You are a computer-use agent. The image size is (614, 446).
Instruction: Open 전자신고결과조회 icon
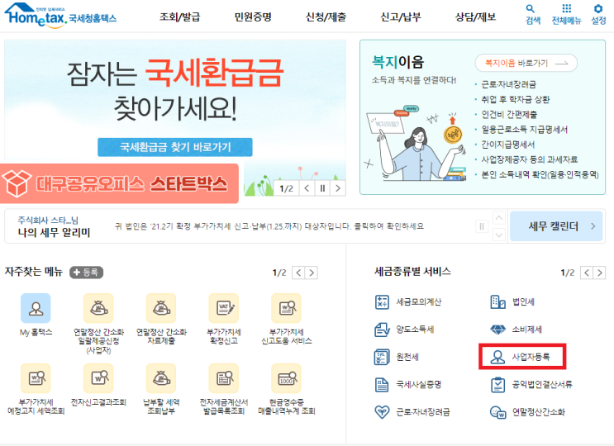pyautogui.click(x=98, y=378)
